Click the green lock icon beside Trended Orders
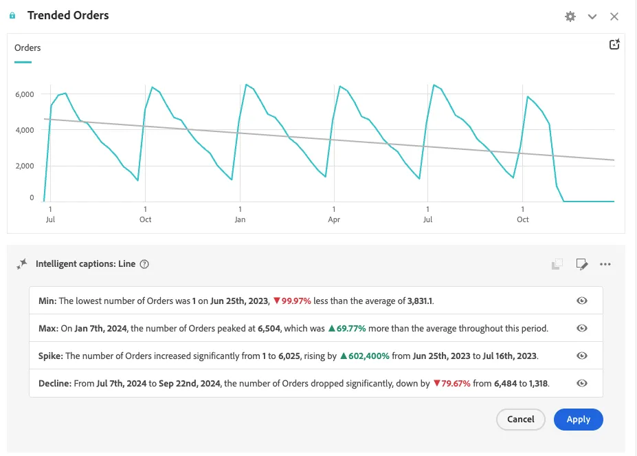The width and height of the screenshot is (637, 456). [x=12, y=15]
